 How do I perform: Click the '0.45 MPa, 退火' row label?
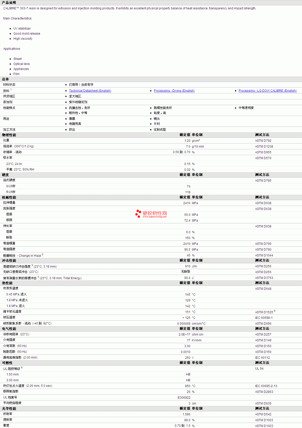click(x=16, y=294)
